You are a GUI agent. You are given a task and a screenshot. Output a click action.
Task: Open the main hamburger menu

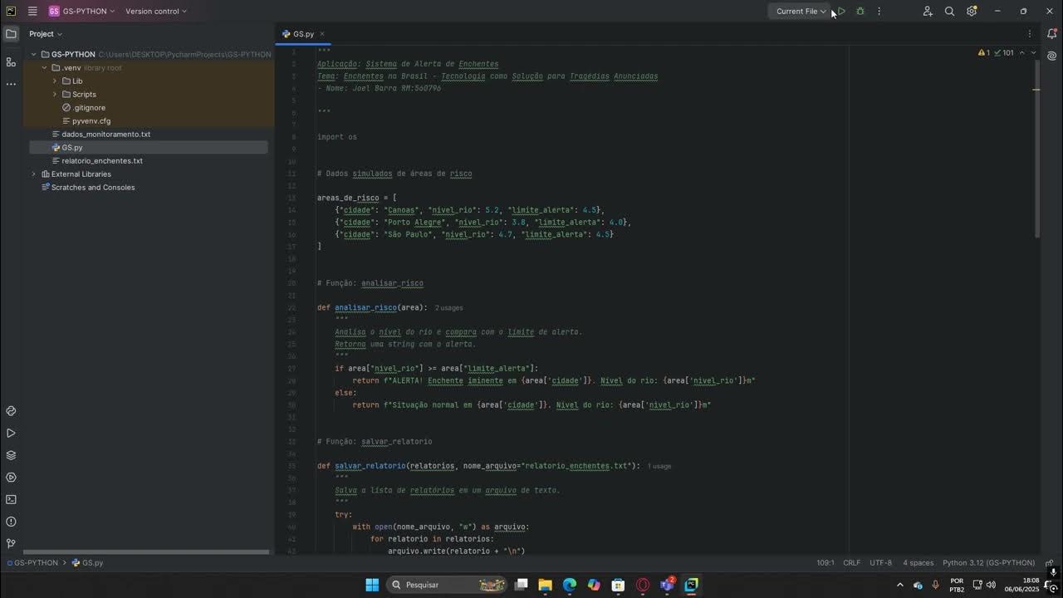[x=32, y=12]
